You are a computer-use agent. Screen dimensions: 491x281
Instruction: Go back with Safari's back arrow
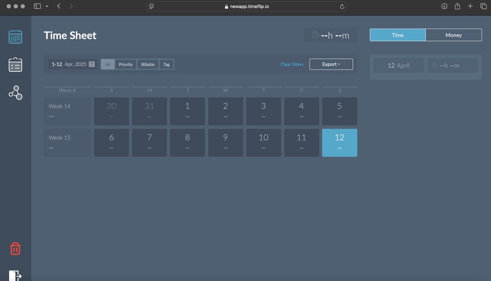click(x=59, y=6)
